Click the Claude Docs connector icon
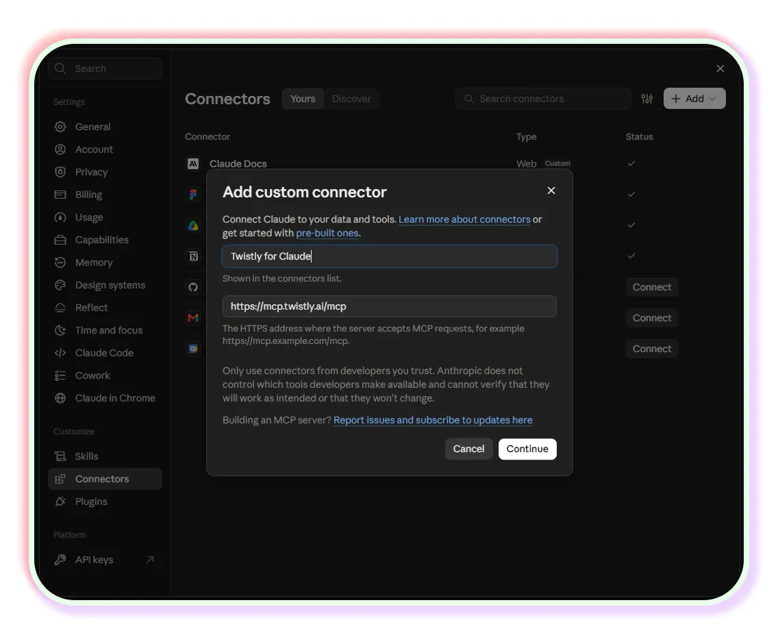This screenshot has width=778, height=644. [193, 163]
